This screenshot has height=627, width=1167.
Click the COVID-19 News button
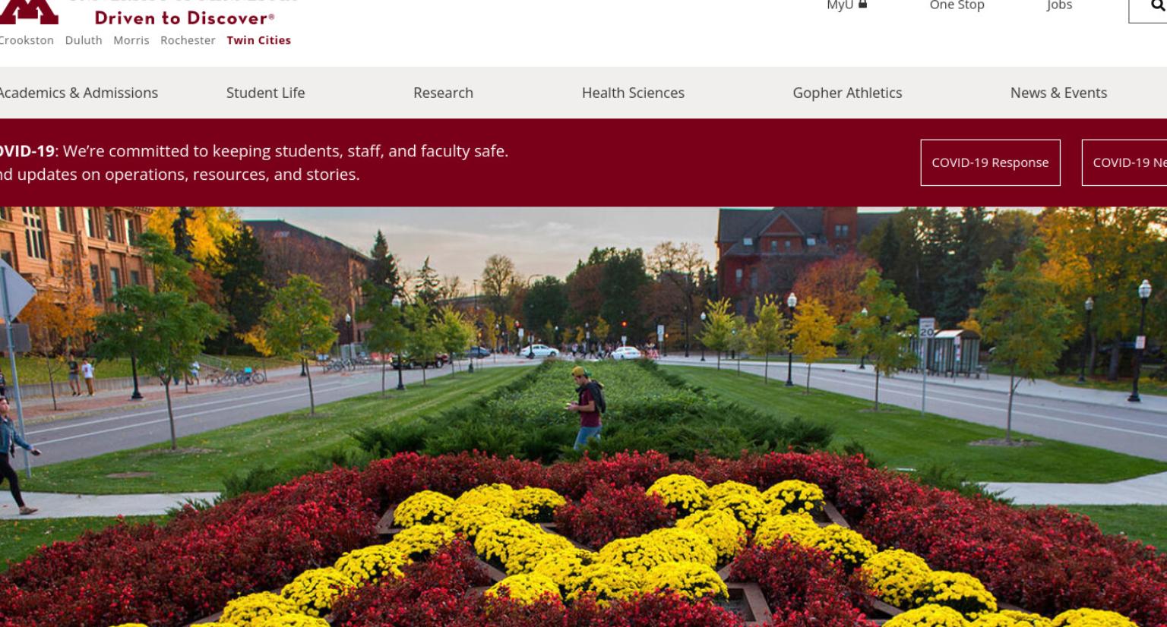(x=1124, y=162)
